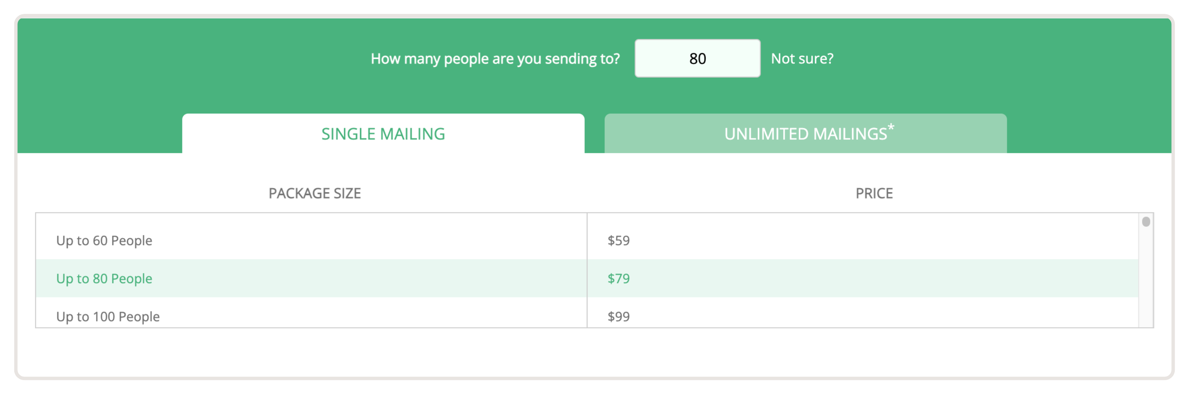This screenshot has height=396, width=1189.
Task: Click the asterisk on Unlimited Mailings
Action: 890,127
